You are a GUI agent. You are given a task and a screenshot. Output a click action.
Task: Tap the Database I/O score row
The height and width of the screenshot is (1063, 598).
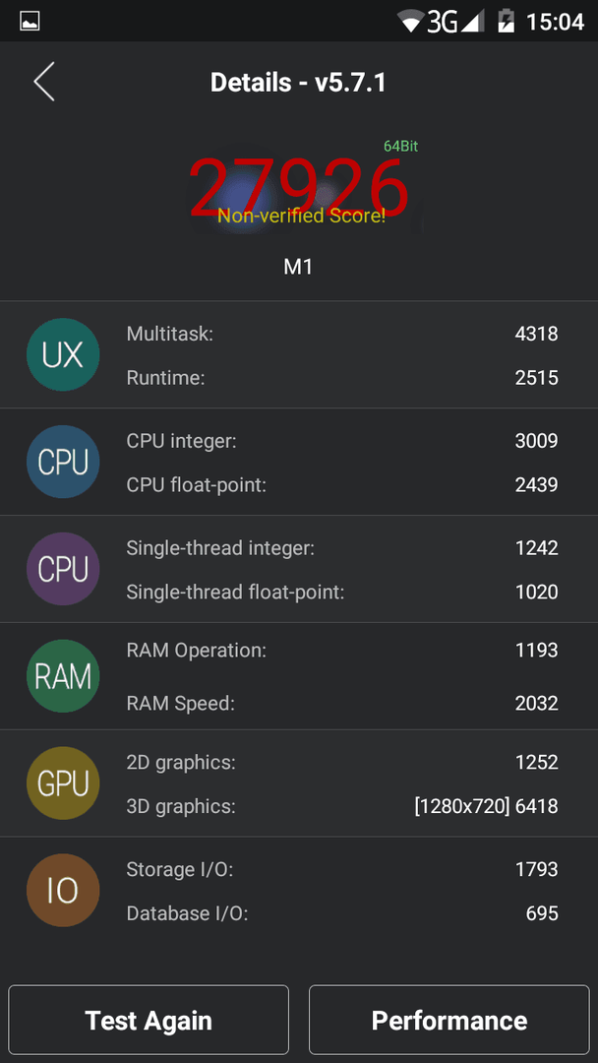(x=342, y=913)
